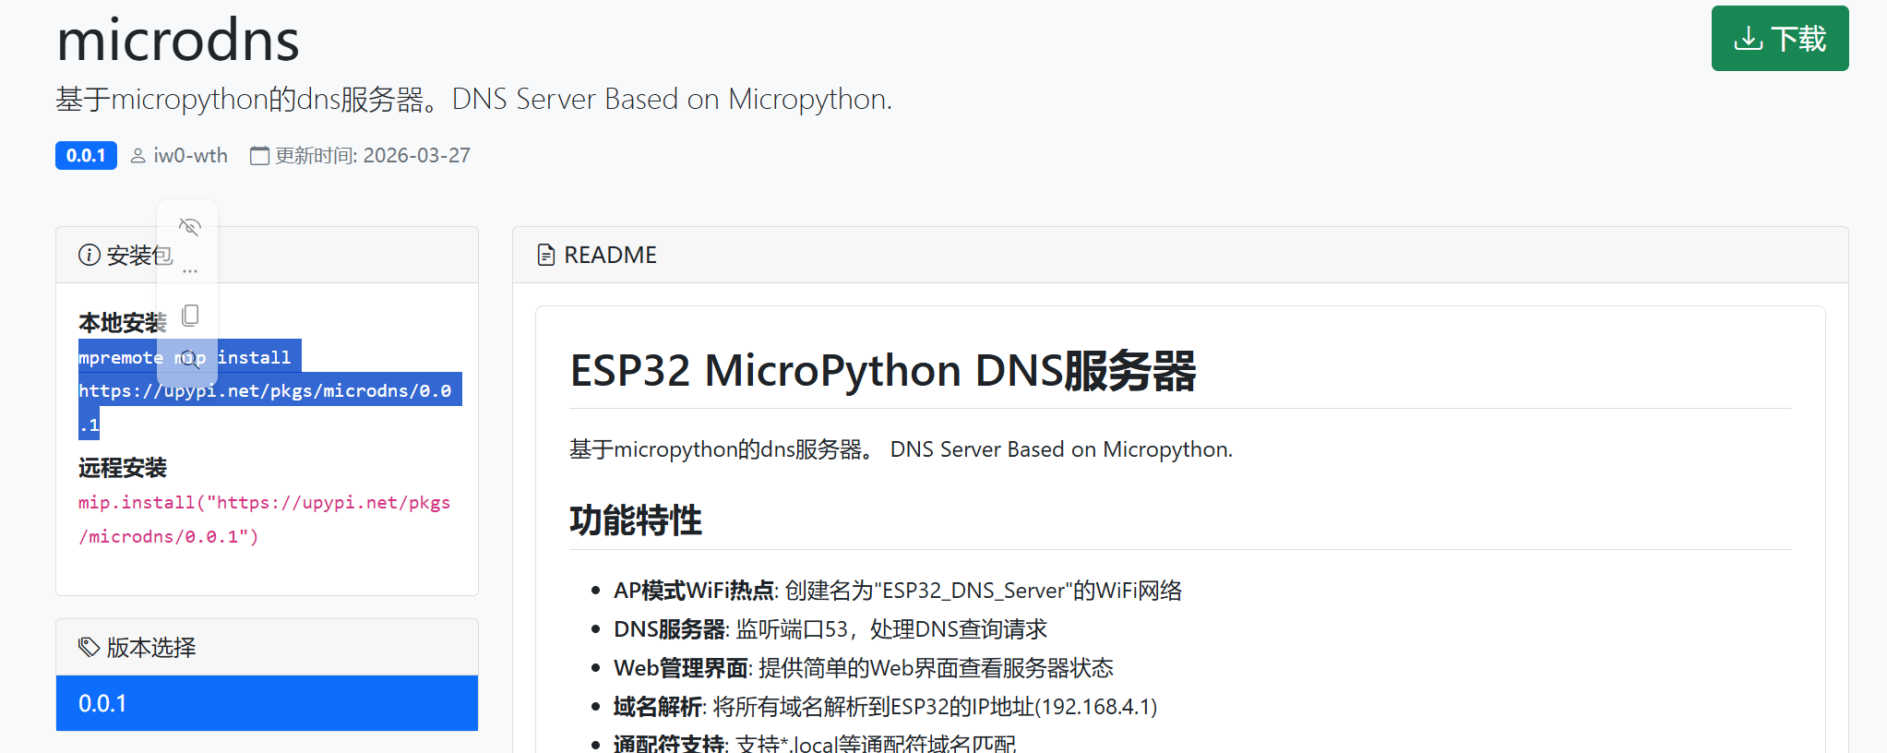Open the three-dot more options in floating toolbar
The height and width of the screenshot is (753, 1887).
pyautogui.click(x=190, y=271)
